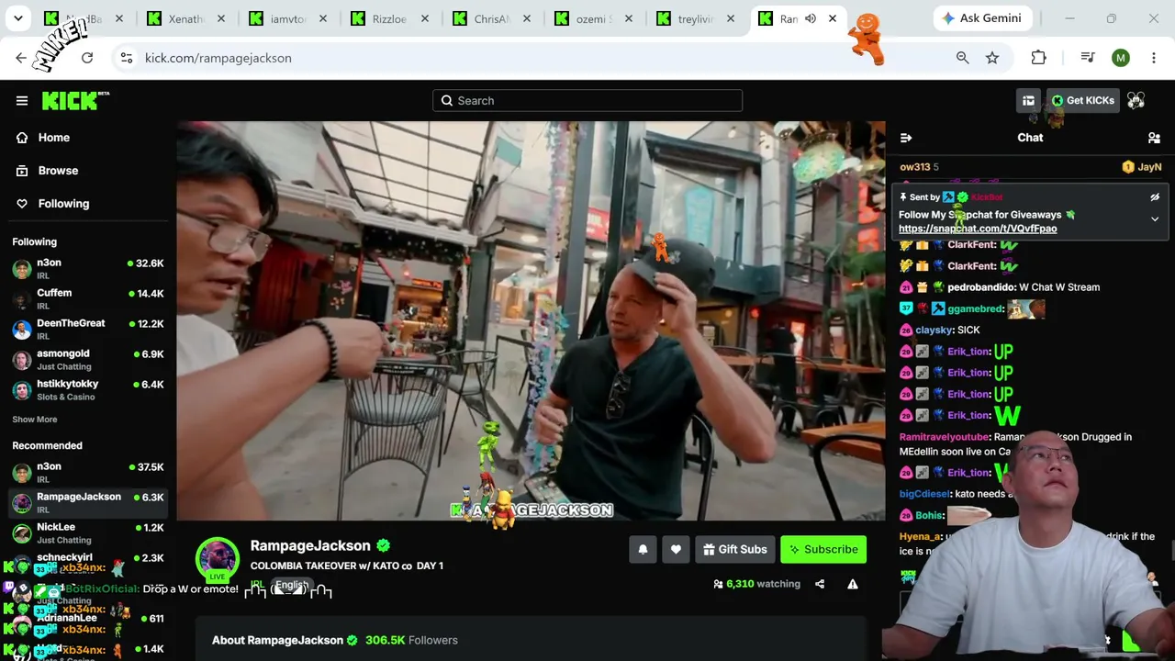Open Cuffem channel in Following
The height and width of the screenshot is (661, 1175).
(88, 299)
